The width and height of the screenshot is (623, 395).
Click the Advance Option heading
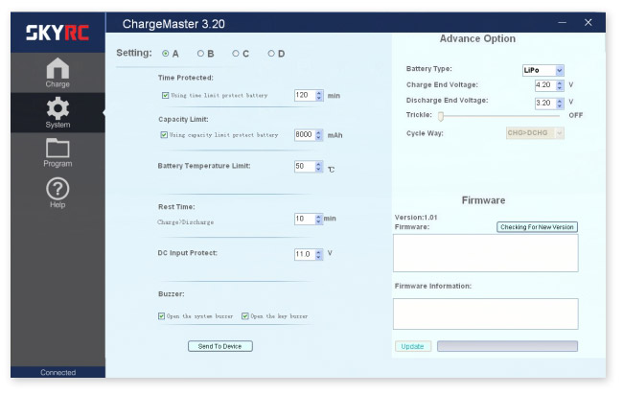pyautogui.click(x=477, y=38)
